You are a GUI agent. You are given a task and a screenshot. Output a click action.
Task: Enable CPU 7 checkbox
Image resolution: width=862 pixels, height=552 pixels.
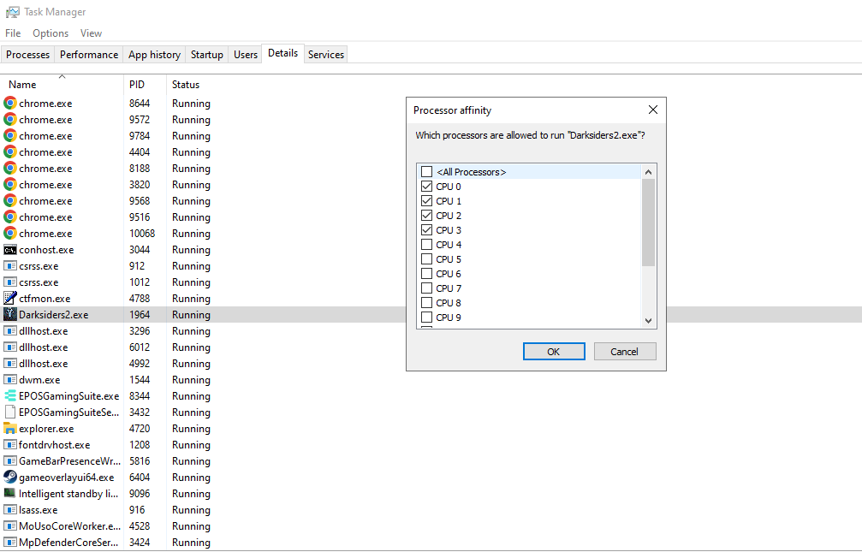[426, 288]
